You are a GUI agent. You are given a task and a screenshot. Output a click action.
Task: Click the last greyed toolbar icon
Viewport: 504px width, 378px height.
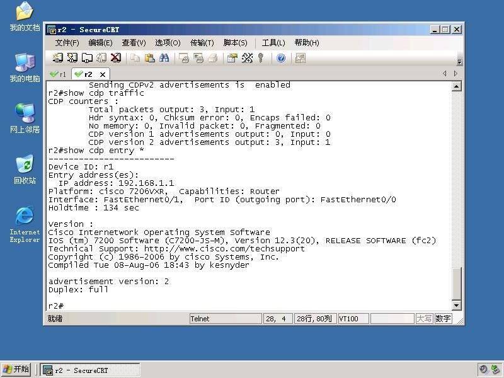(301, 58)
